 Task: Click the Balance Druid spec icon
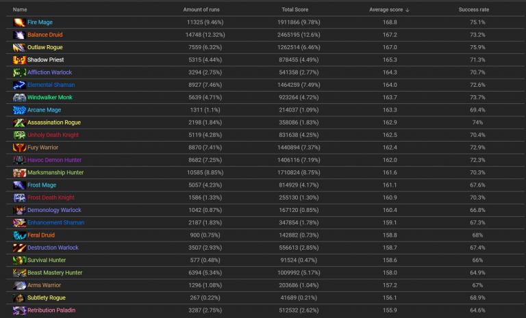pyautogui.click(x=19, y=35)
